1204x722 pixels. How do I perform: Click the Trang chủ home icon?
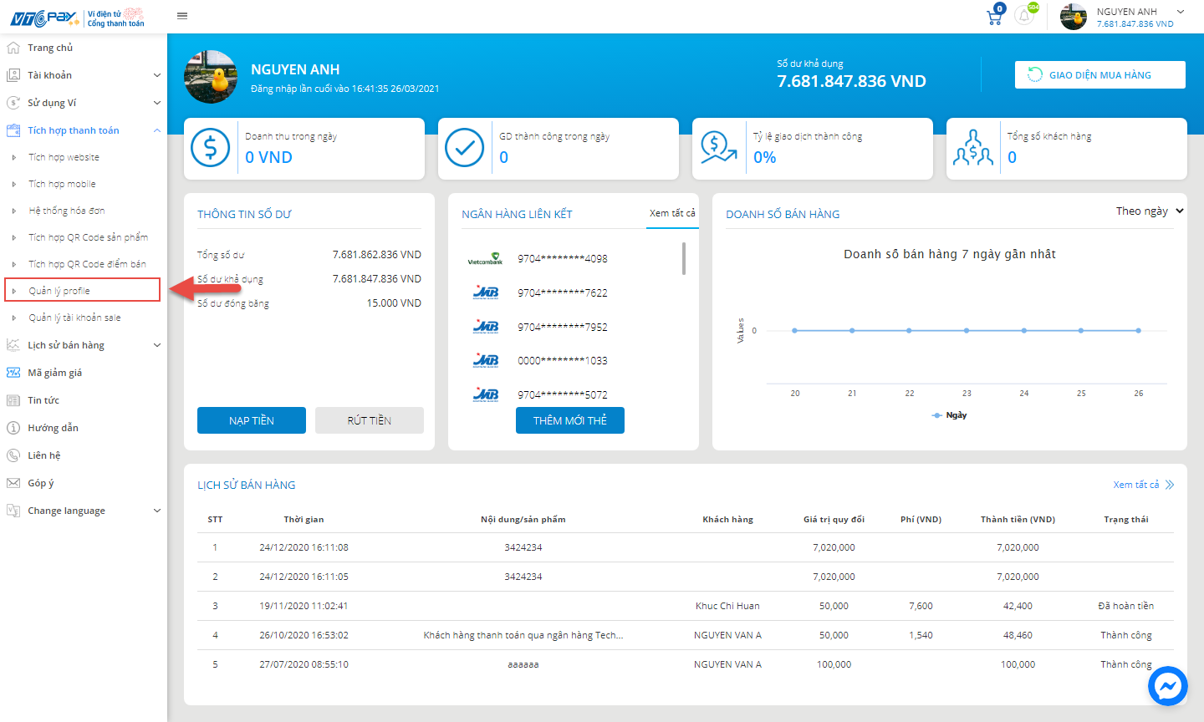tap(13, 48)
